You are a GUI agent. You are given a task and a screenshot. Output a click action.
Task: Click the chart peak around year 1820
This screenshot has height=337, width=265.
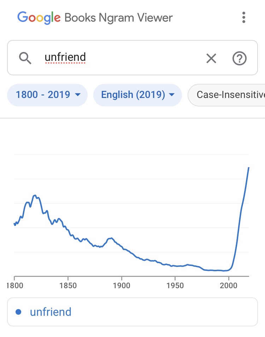click(x=35, y=195)
